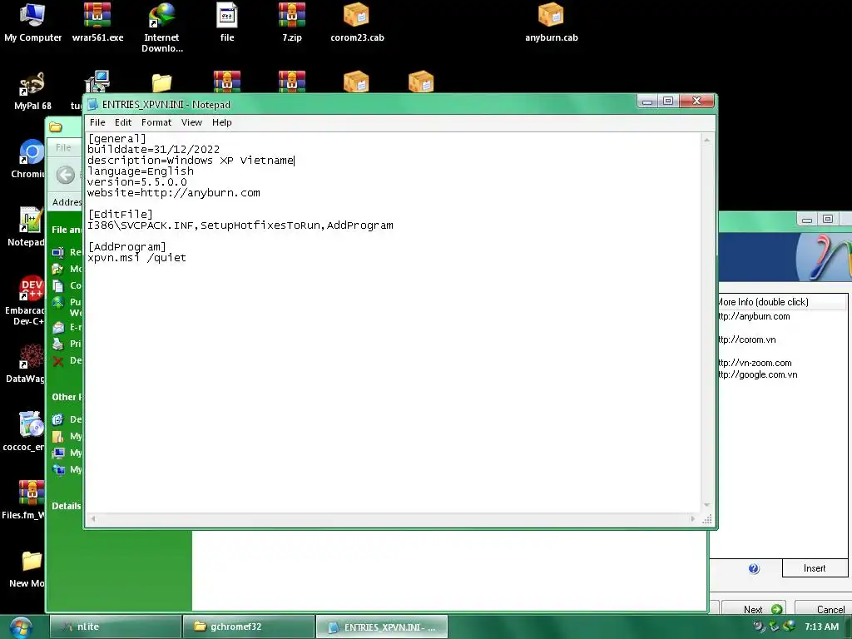Viewport: 852px width, 639px height.
Task: Place cursor on builddate=31/12/2022 line
Action: 153,150
